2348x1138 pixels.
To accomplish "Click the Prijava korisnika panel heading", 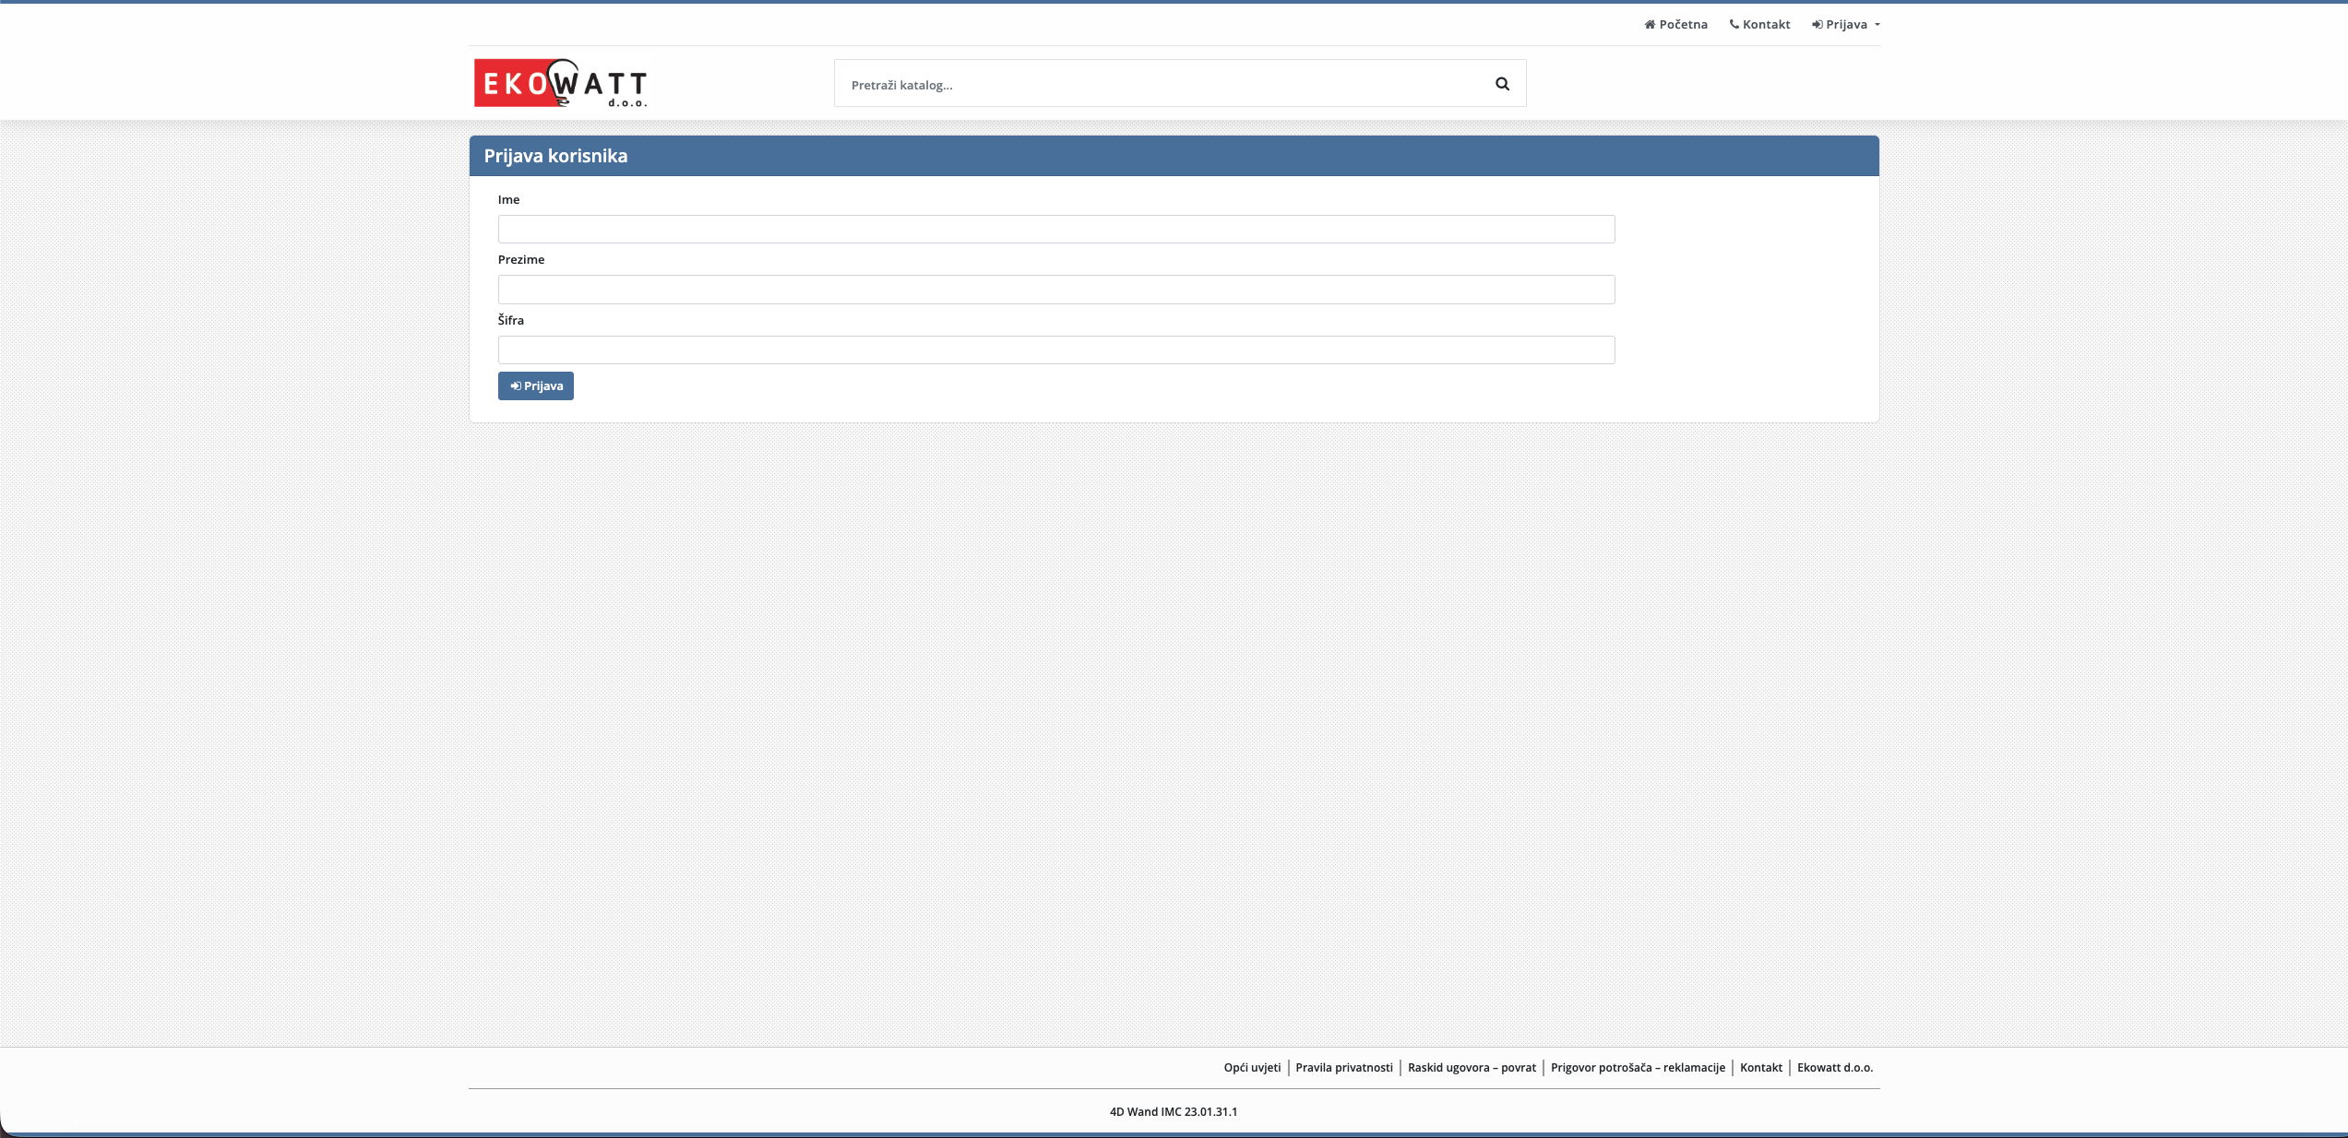I will coord(555,156).
